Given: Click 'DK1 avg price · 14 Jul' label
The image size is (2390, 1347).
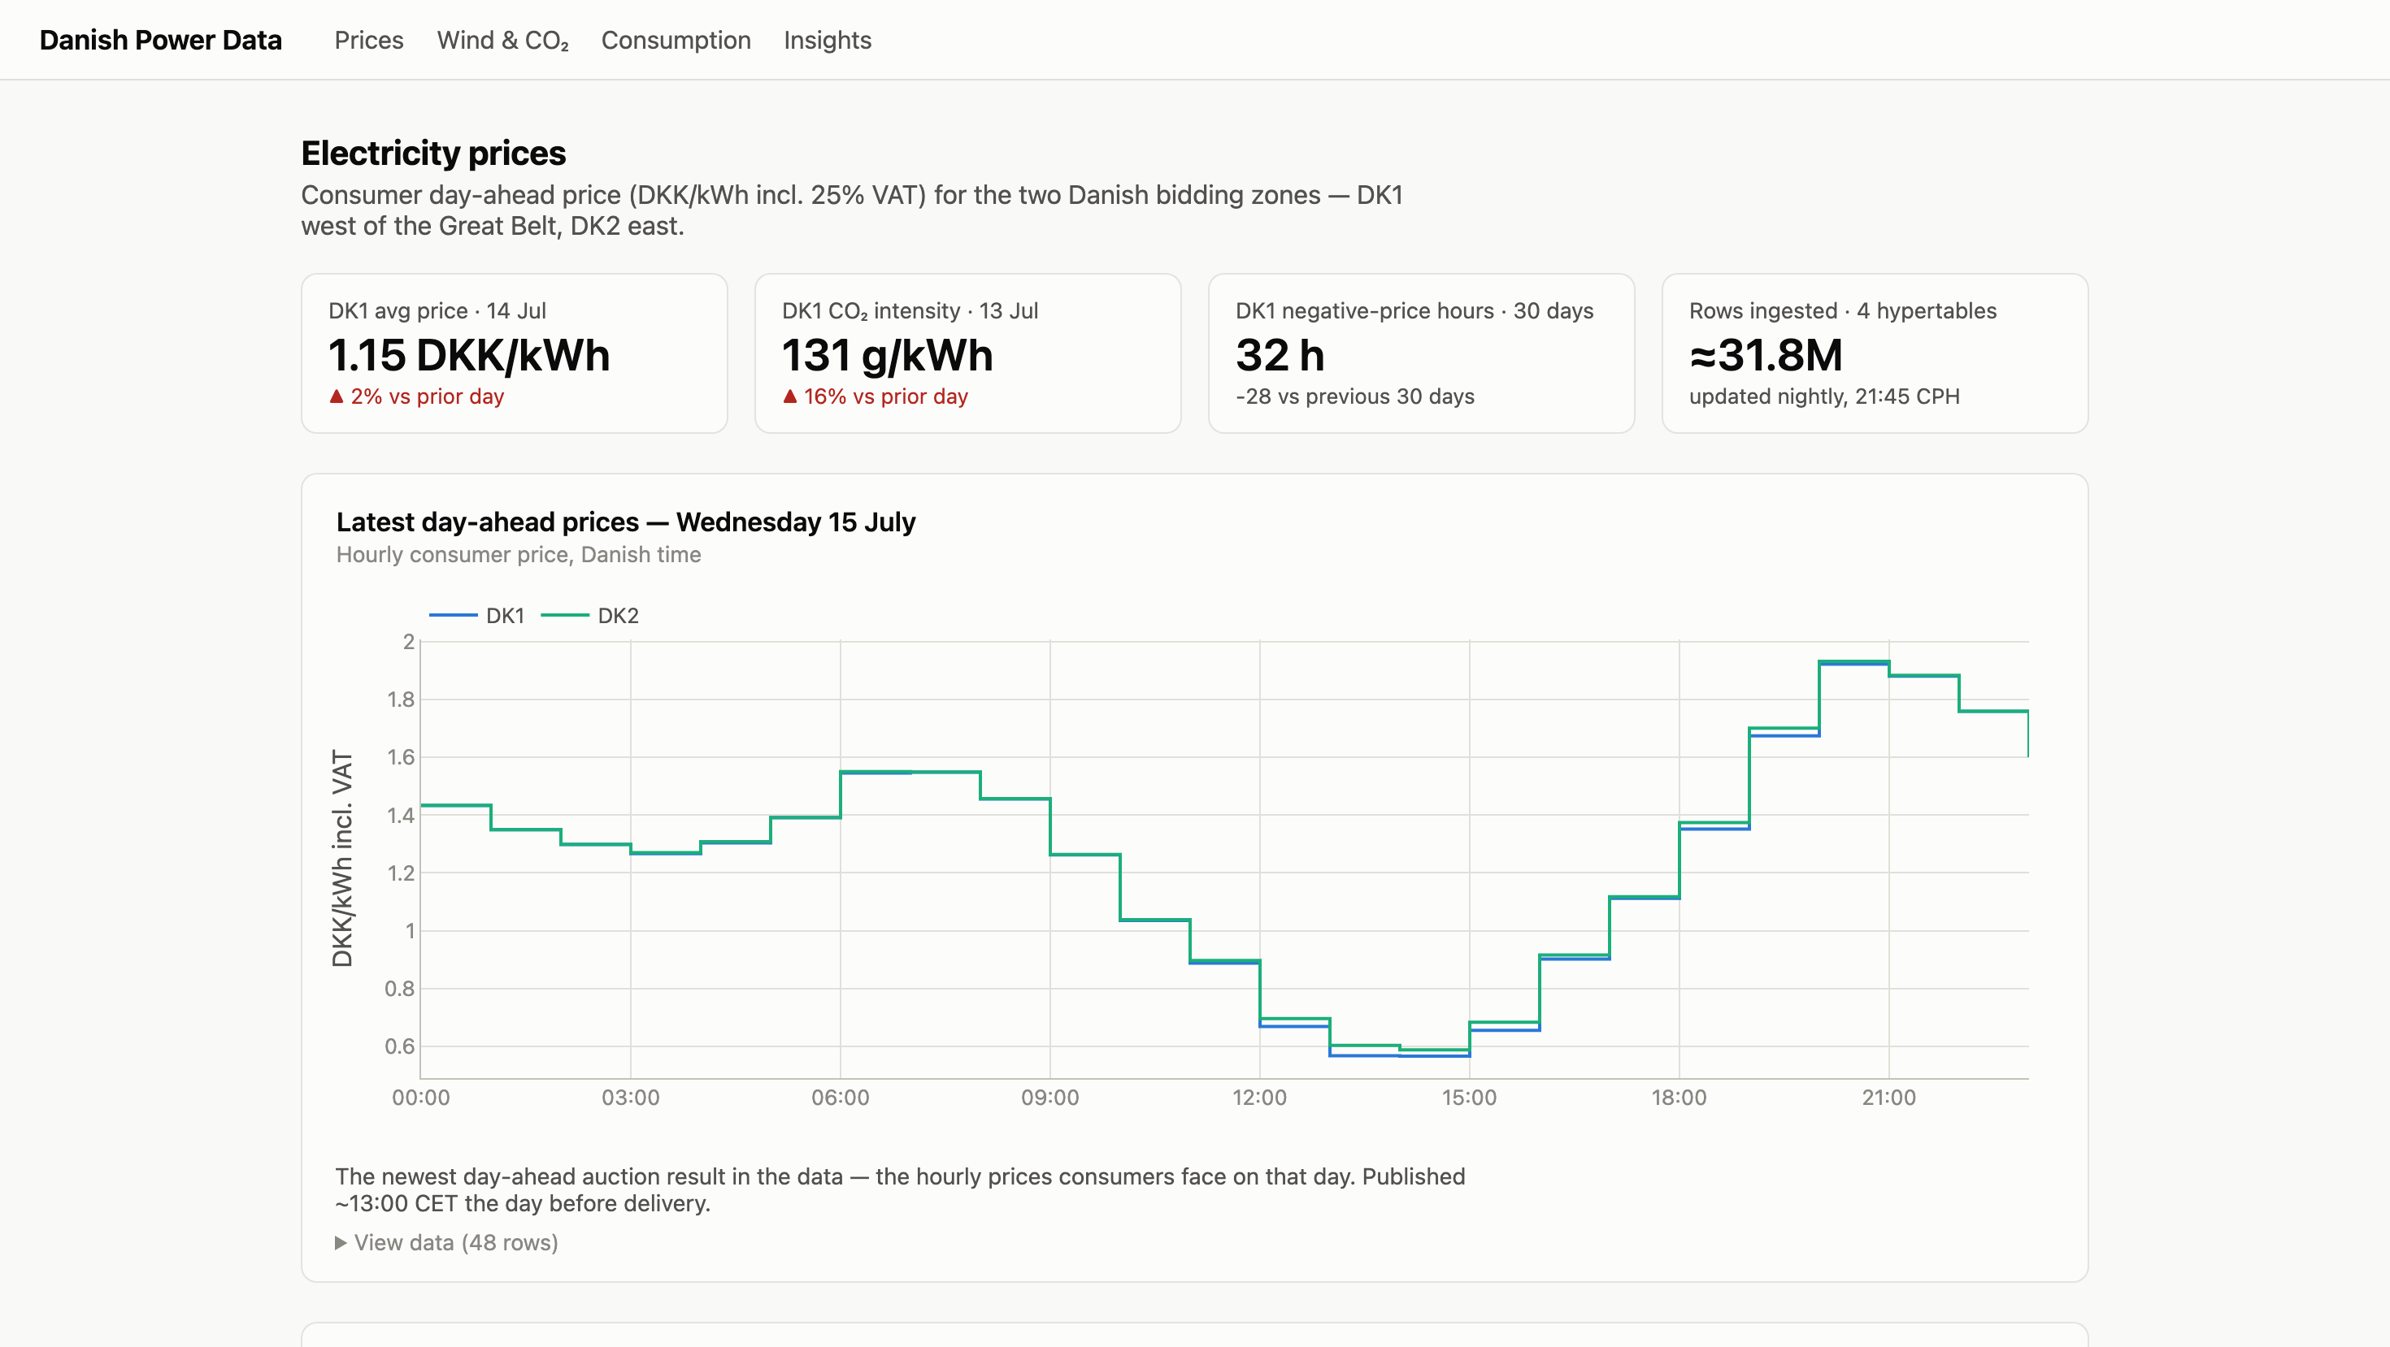Looking at the screenshot, I should coord(437,310).
